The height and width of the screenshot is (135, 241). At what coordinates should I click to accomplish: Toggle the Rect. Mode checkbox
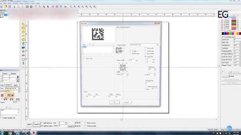click(x=145, y=54)
